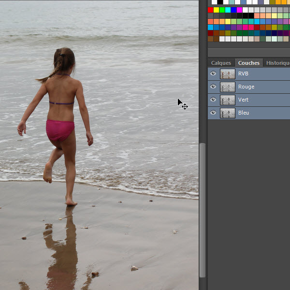Hide the RVB composite channel eye
The width and height of the screenshot is (290, 290).
[x=213, y=74]
